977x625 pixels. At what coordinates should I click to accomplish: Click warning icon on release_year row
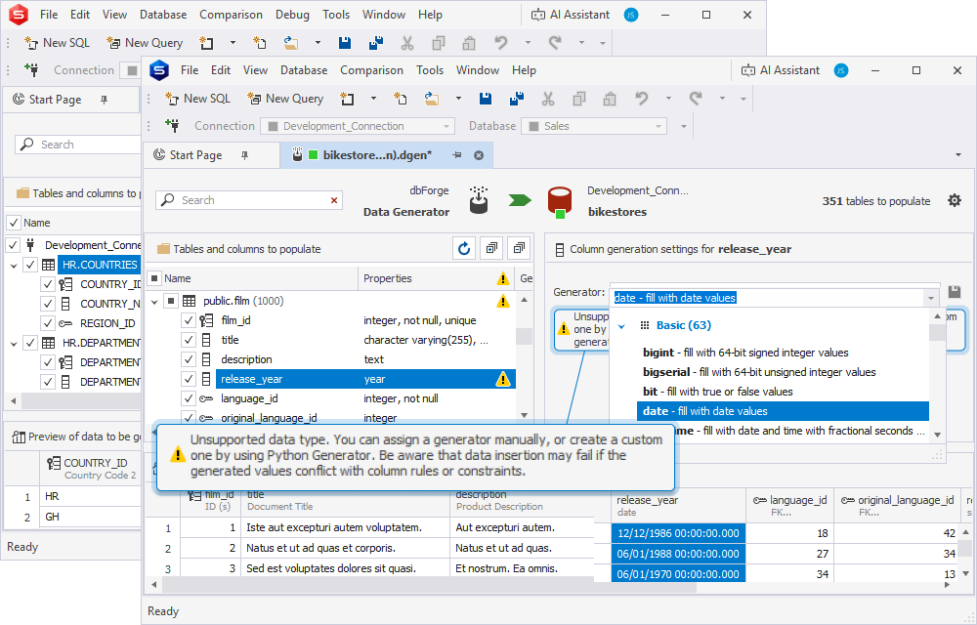pyautogui.click(x=503, y=379)
